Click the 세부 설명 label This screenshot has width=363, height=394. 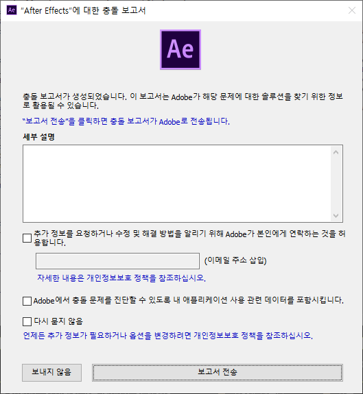tap(38, 137)
